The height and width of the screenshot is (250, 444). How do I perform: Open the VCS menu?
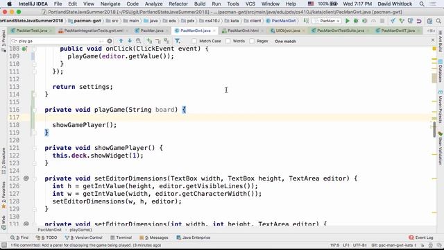[250, 4]
